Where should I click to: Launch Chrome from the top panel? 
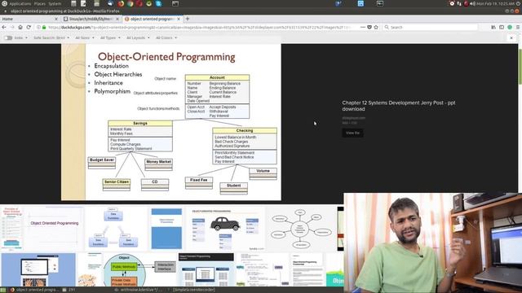point(130,3)
